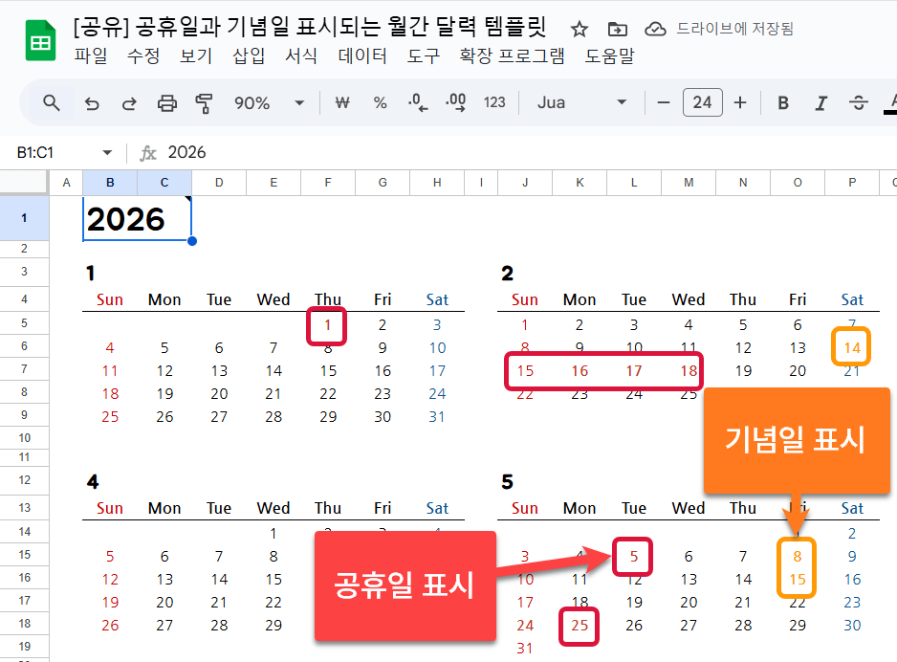Screen dimensions: 897x662
Task: Toggle strikethrough formatting
Action: click(858, 102)
